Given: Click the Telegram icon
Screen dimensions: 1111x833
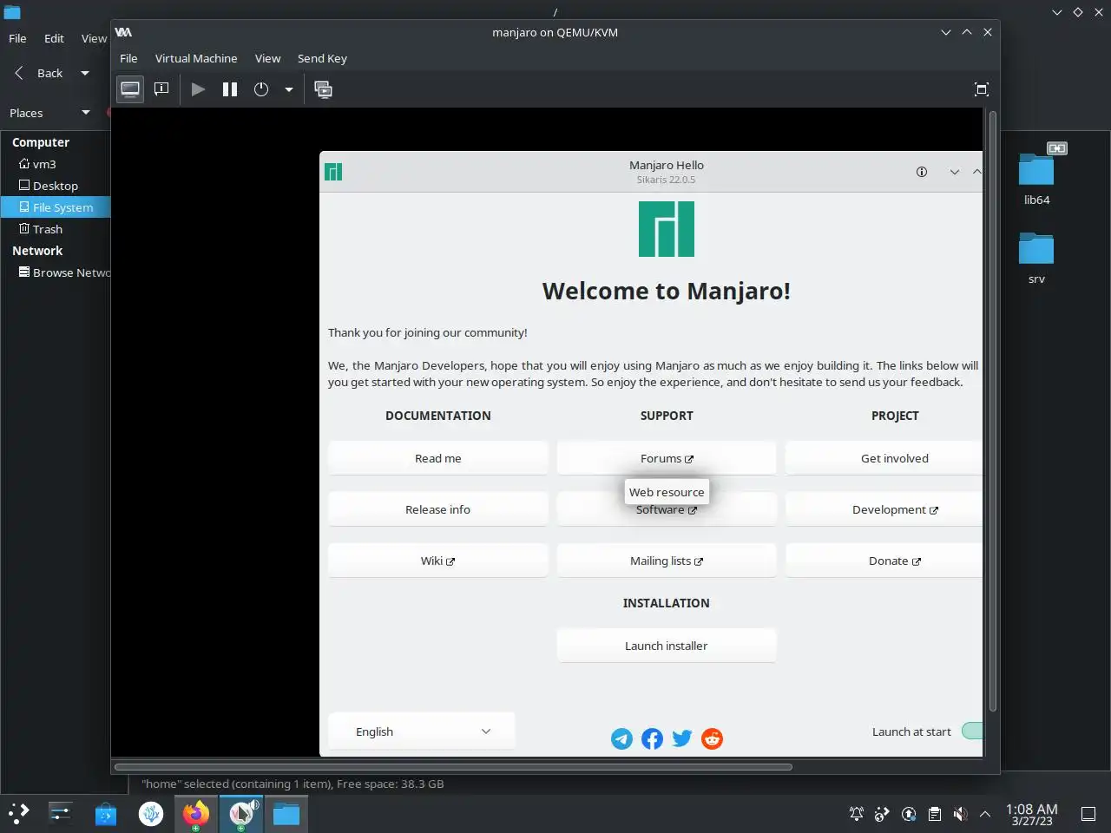Looking at the screenshot, I should click(x=621, y=738).
